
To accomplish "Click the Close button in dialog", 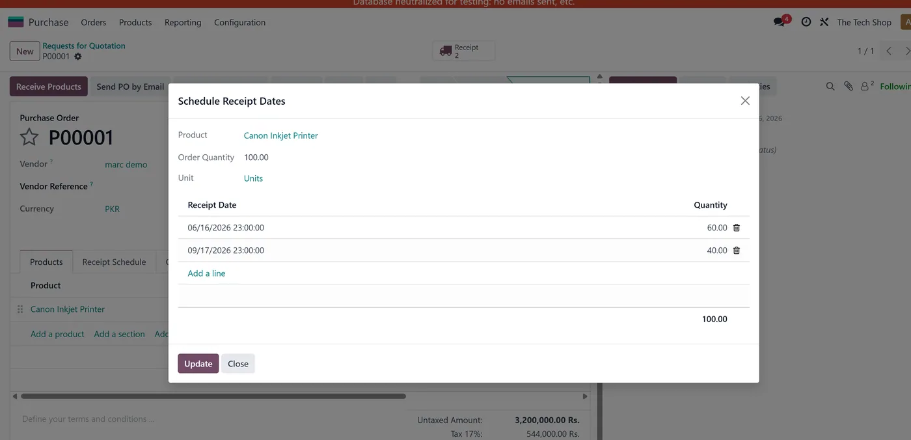I will click(x=238, y=364).
